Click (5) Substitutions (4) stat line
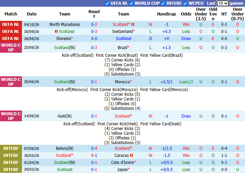 (x=122, y=108)
